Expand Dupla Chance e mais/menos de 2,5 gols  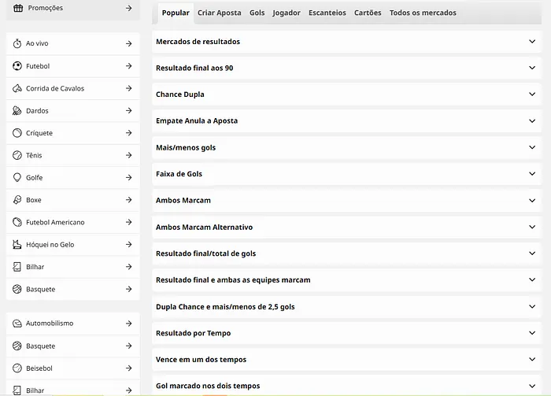click(x=346, y=306)
